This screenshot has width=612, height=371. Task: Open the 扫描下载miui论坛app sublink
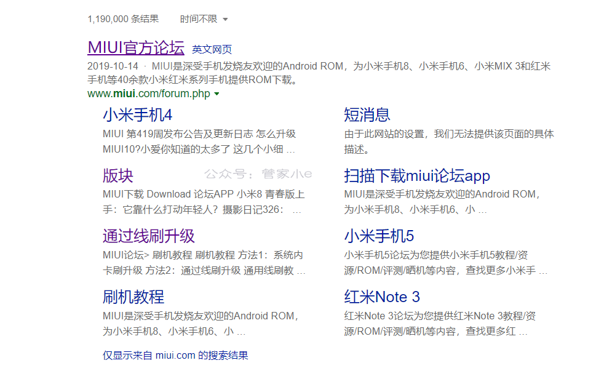point(417,176)
